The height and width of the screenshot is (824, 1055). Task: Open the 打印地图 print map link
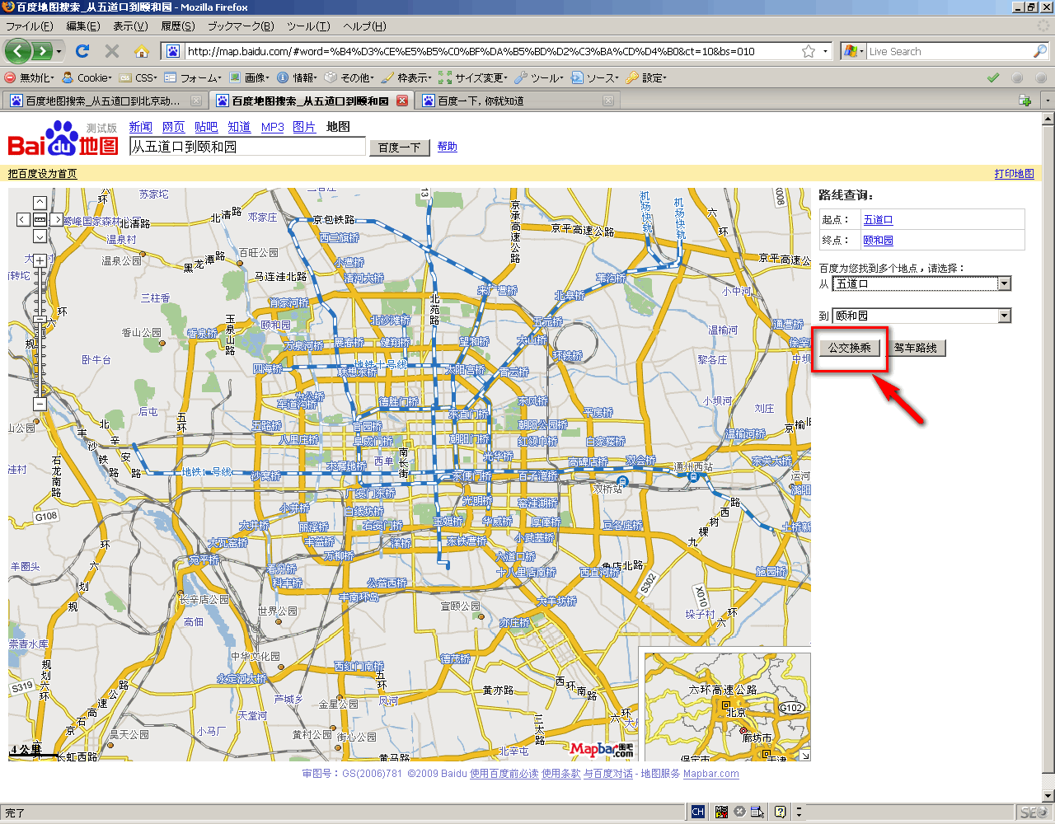click(1014, 174)
